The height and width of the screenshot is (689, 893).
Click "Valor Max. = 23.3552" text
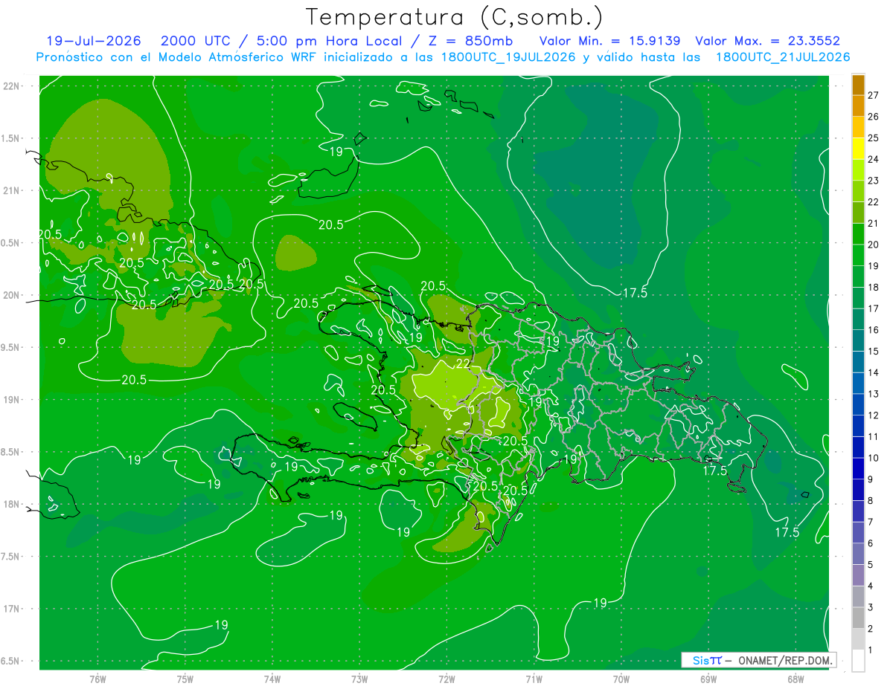click(x=767, y=41)
